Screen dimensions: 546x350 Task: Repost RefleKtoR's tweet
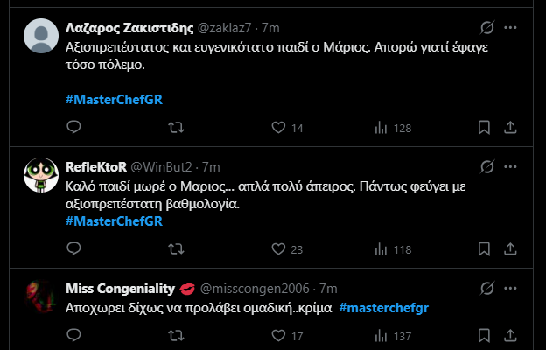point(175,249)
